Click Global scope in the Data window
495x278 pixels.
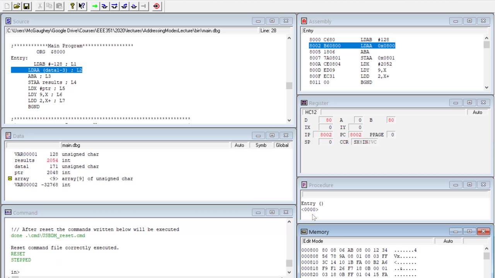[282, 145]
